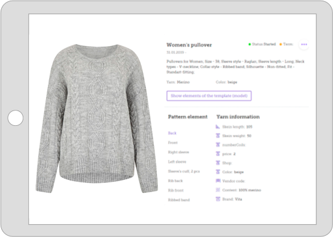333x237 pixels.
Task: Click the Vendor code icon
Action: pos(218,181)
